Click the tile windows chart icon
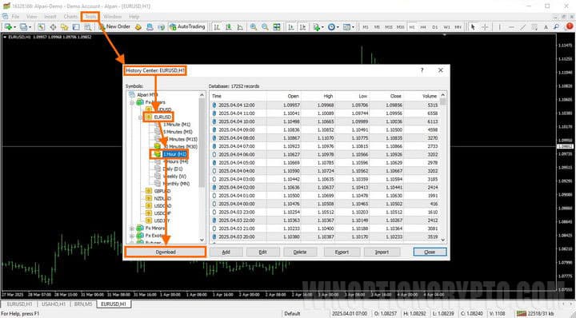 point(277,27)
